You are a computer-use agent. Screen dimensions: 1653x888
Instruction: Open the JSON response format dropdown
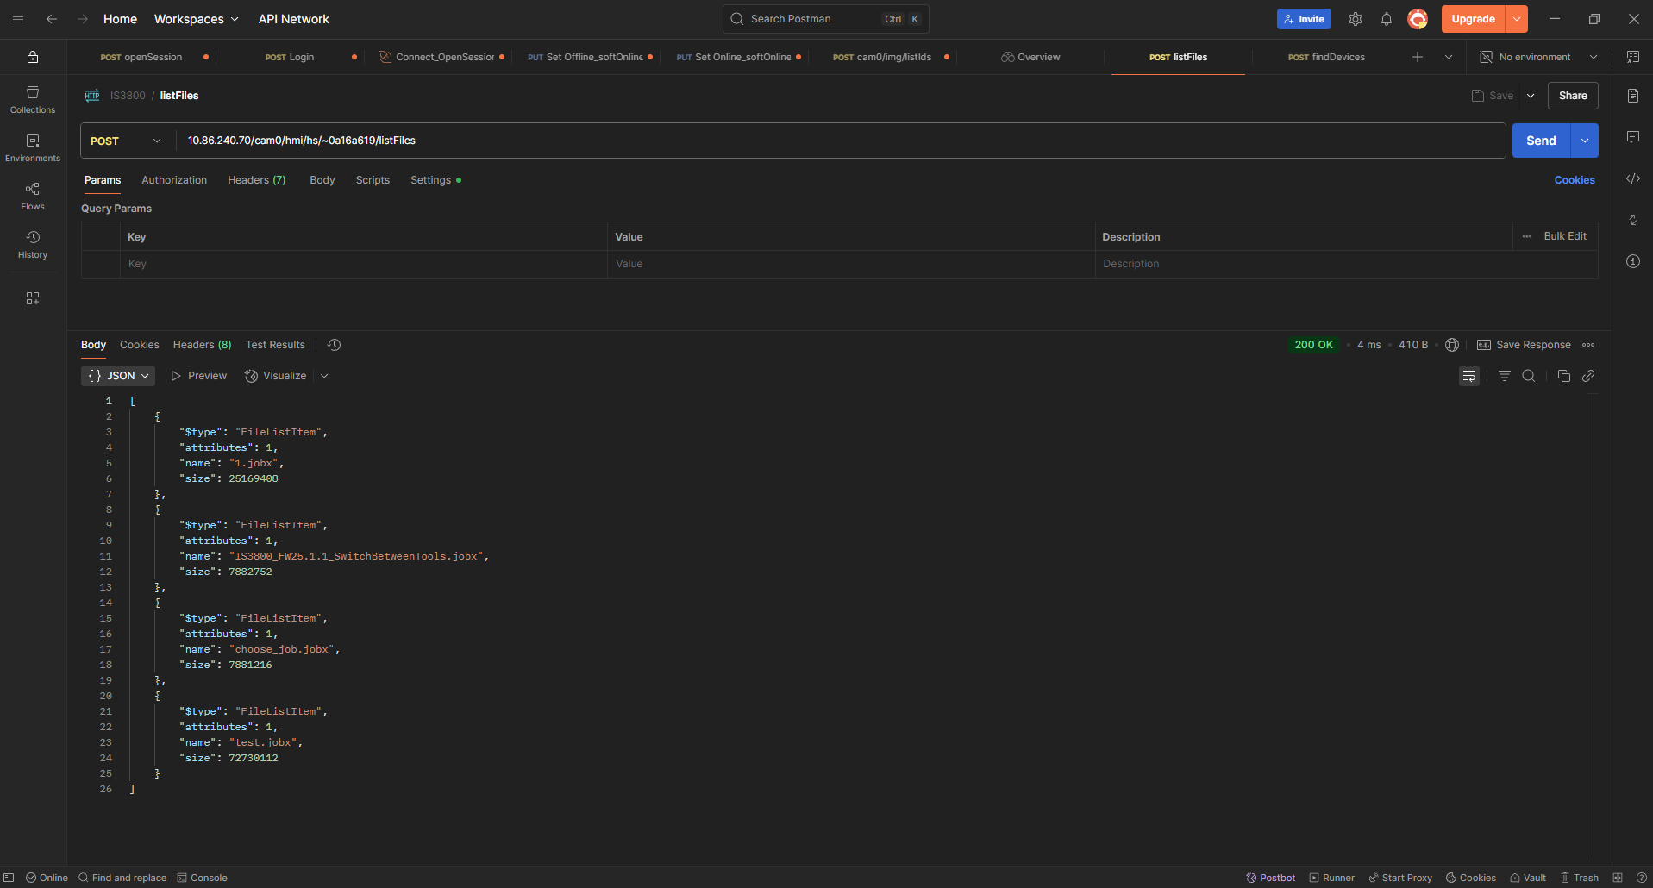tap(118, 376)
